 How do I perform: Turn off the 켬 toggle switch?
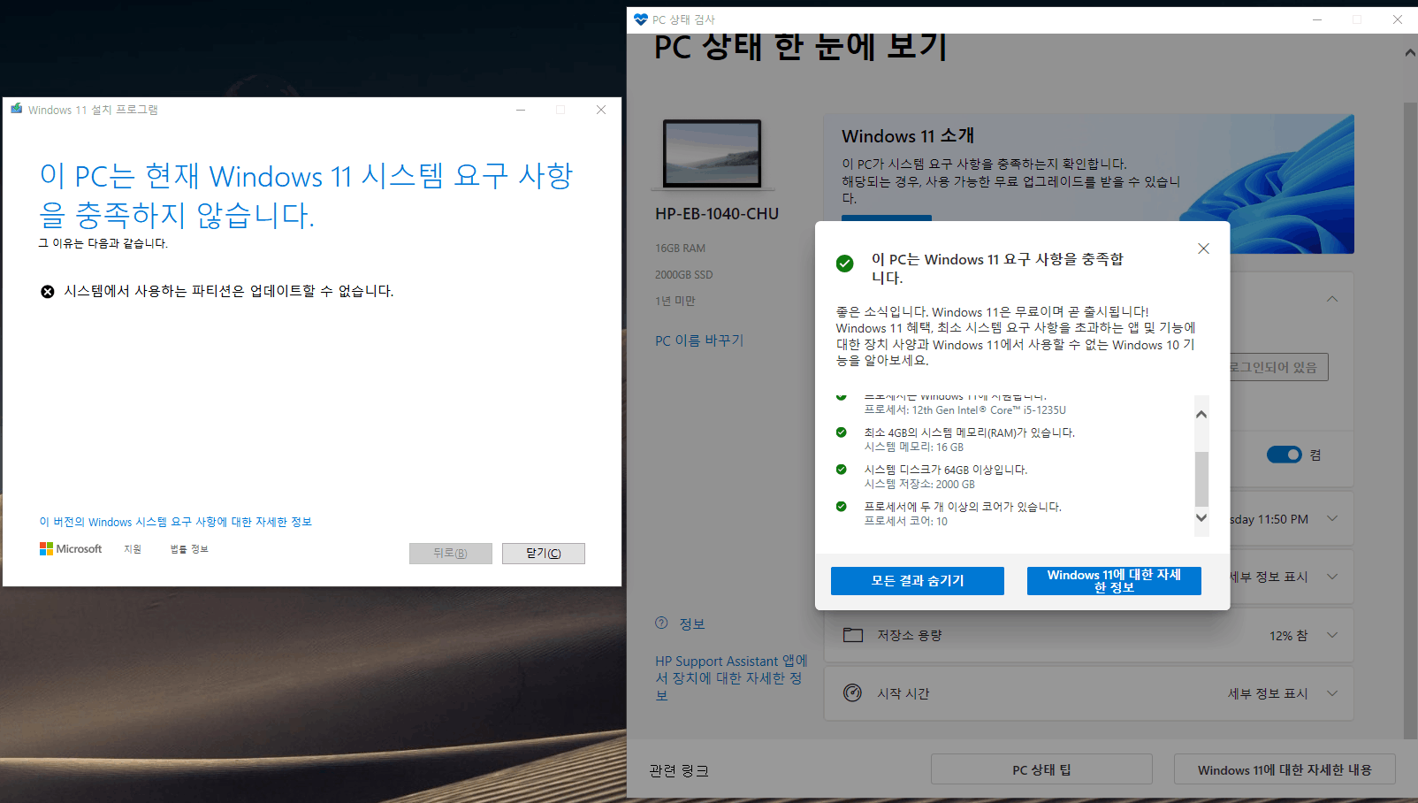[1284, 455]
